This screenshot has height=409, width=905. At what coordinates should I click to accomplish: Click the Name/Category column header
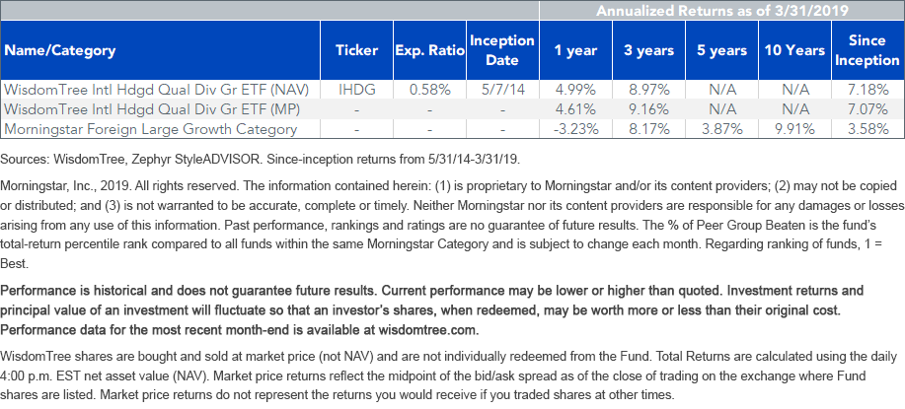tap(161, 50)
